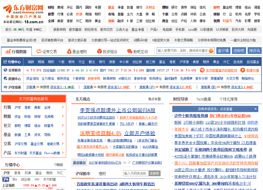This screenshot has height=190, width=263.
Task: Open the 投资者教育平台 promo link
Action: [52, 40]
